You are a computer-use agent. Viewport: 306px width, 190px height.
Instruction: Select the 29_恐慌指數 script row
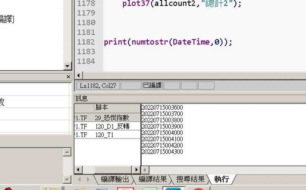point(112,118)
